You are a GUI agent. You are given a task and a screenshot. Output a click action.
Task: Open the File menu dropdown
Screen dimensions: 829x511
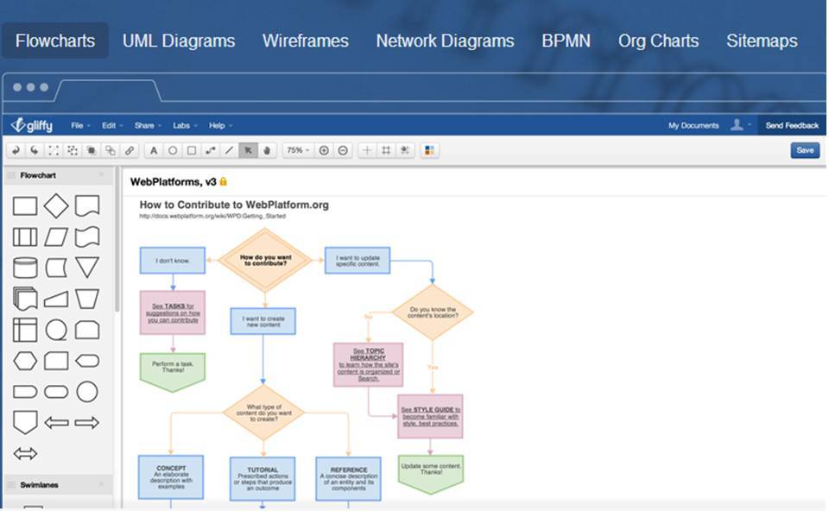coord(80,126)
